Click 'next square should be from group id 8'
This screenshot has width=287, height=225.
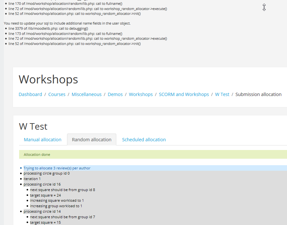pos(63,190)
